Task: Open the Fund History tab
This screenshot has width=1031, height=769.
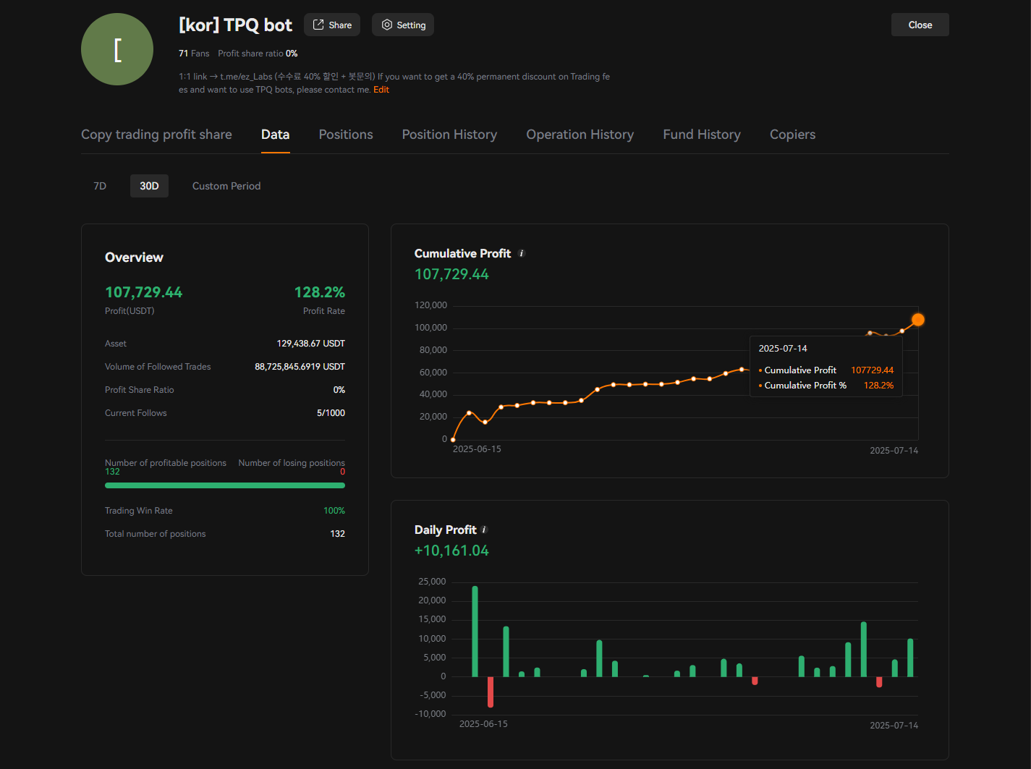Action: tap(701, 135)
